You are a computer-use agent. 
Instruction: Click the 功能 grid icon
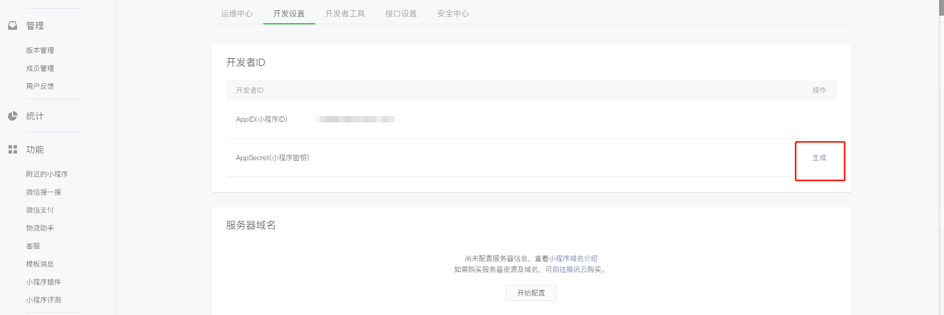point(13,149)
